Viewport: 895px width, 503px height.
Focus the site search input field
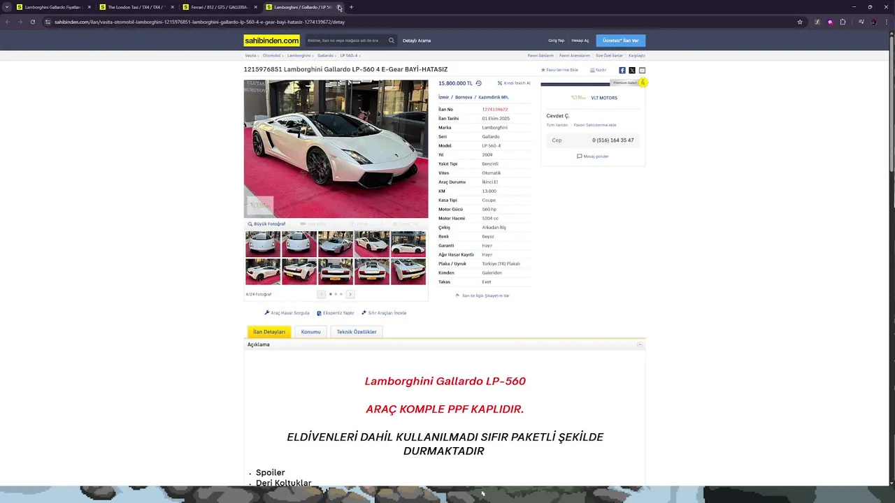(x=346, y=41)
